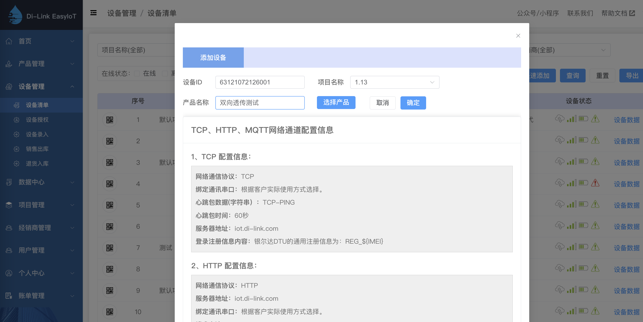The height and width of the screenshot is (322, 643).
Task: Expand the 首页 sidebar menu
Action: coord(41,41)
